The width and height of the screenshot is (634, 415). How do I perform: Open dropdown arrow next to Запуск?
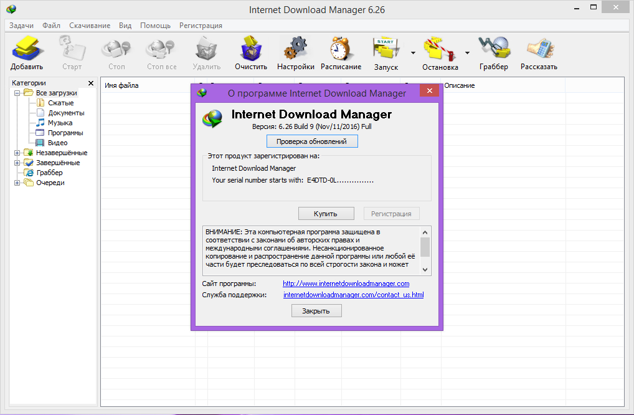point(413,53)
